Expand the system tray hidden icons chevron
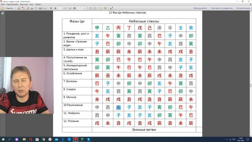The image size is (252, 142). pyautogui.click(x=227, y=139)
